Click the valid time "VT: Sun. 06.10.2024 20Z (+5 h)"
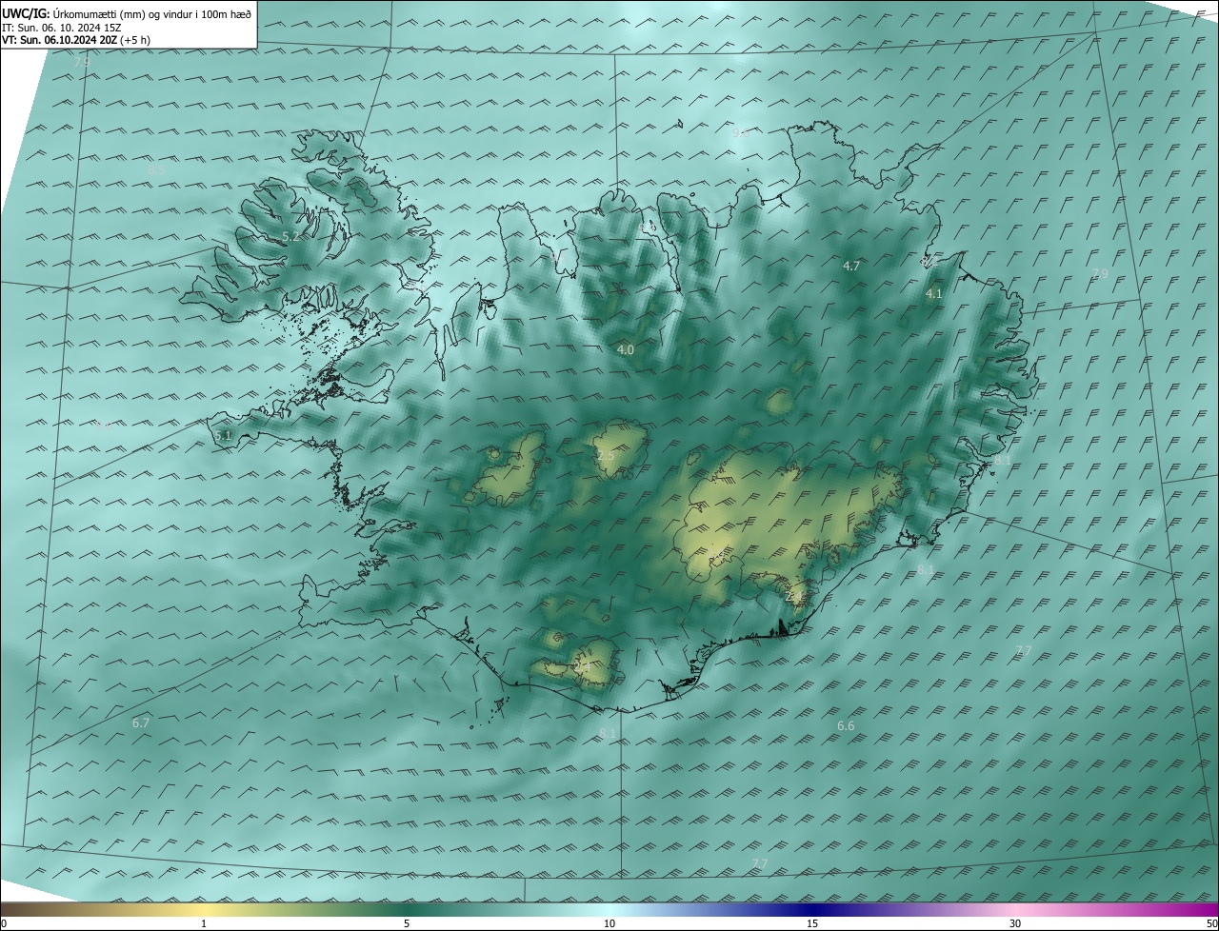The image size is (1219, 931). click(76, 40)
